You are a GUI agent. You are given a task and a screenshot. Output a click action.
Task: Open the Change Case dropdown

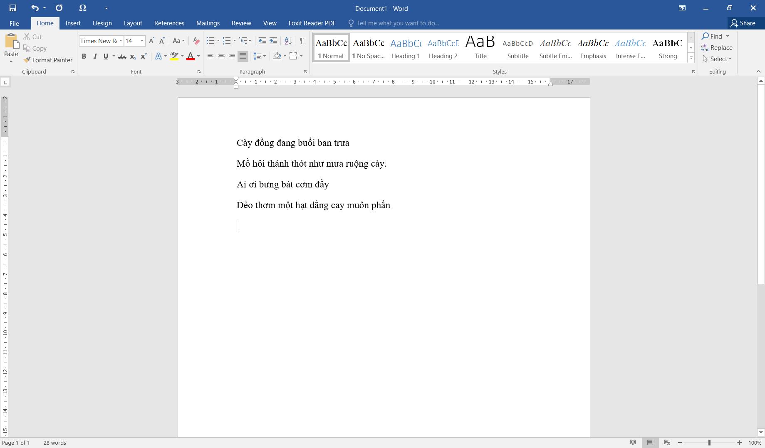179,41
